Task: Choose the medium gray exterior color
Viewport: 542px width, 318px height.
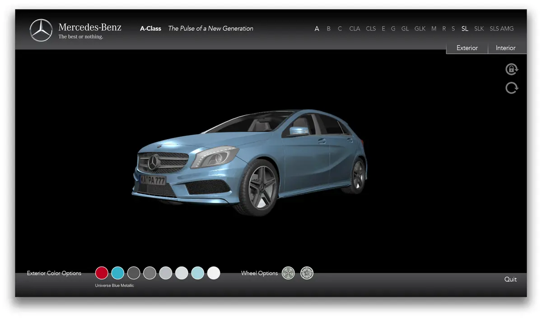Action: [150, 273]
